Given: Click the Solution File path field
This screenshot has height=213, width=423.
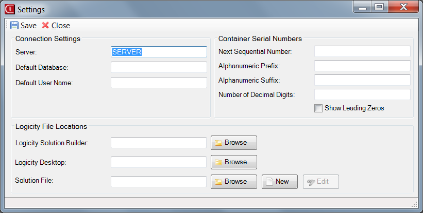Looking at the screenshot, I should (x=159, y=182).
